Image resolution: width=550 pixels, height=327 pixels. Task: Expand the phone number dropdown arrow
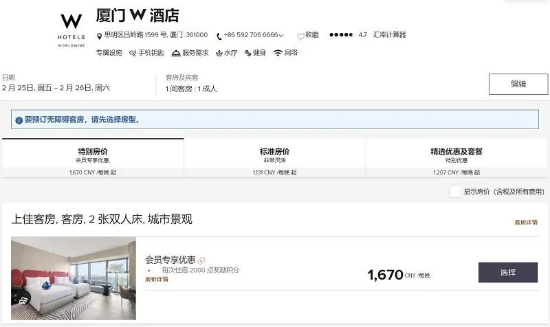[x=281, y=36]
